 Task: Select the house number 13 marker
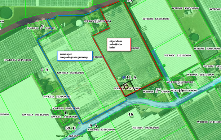(x=98, y=24)
